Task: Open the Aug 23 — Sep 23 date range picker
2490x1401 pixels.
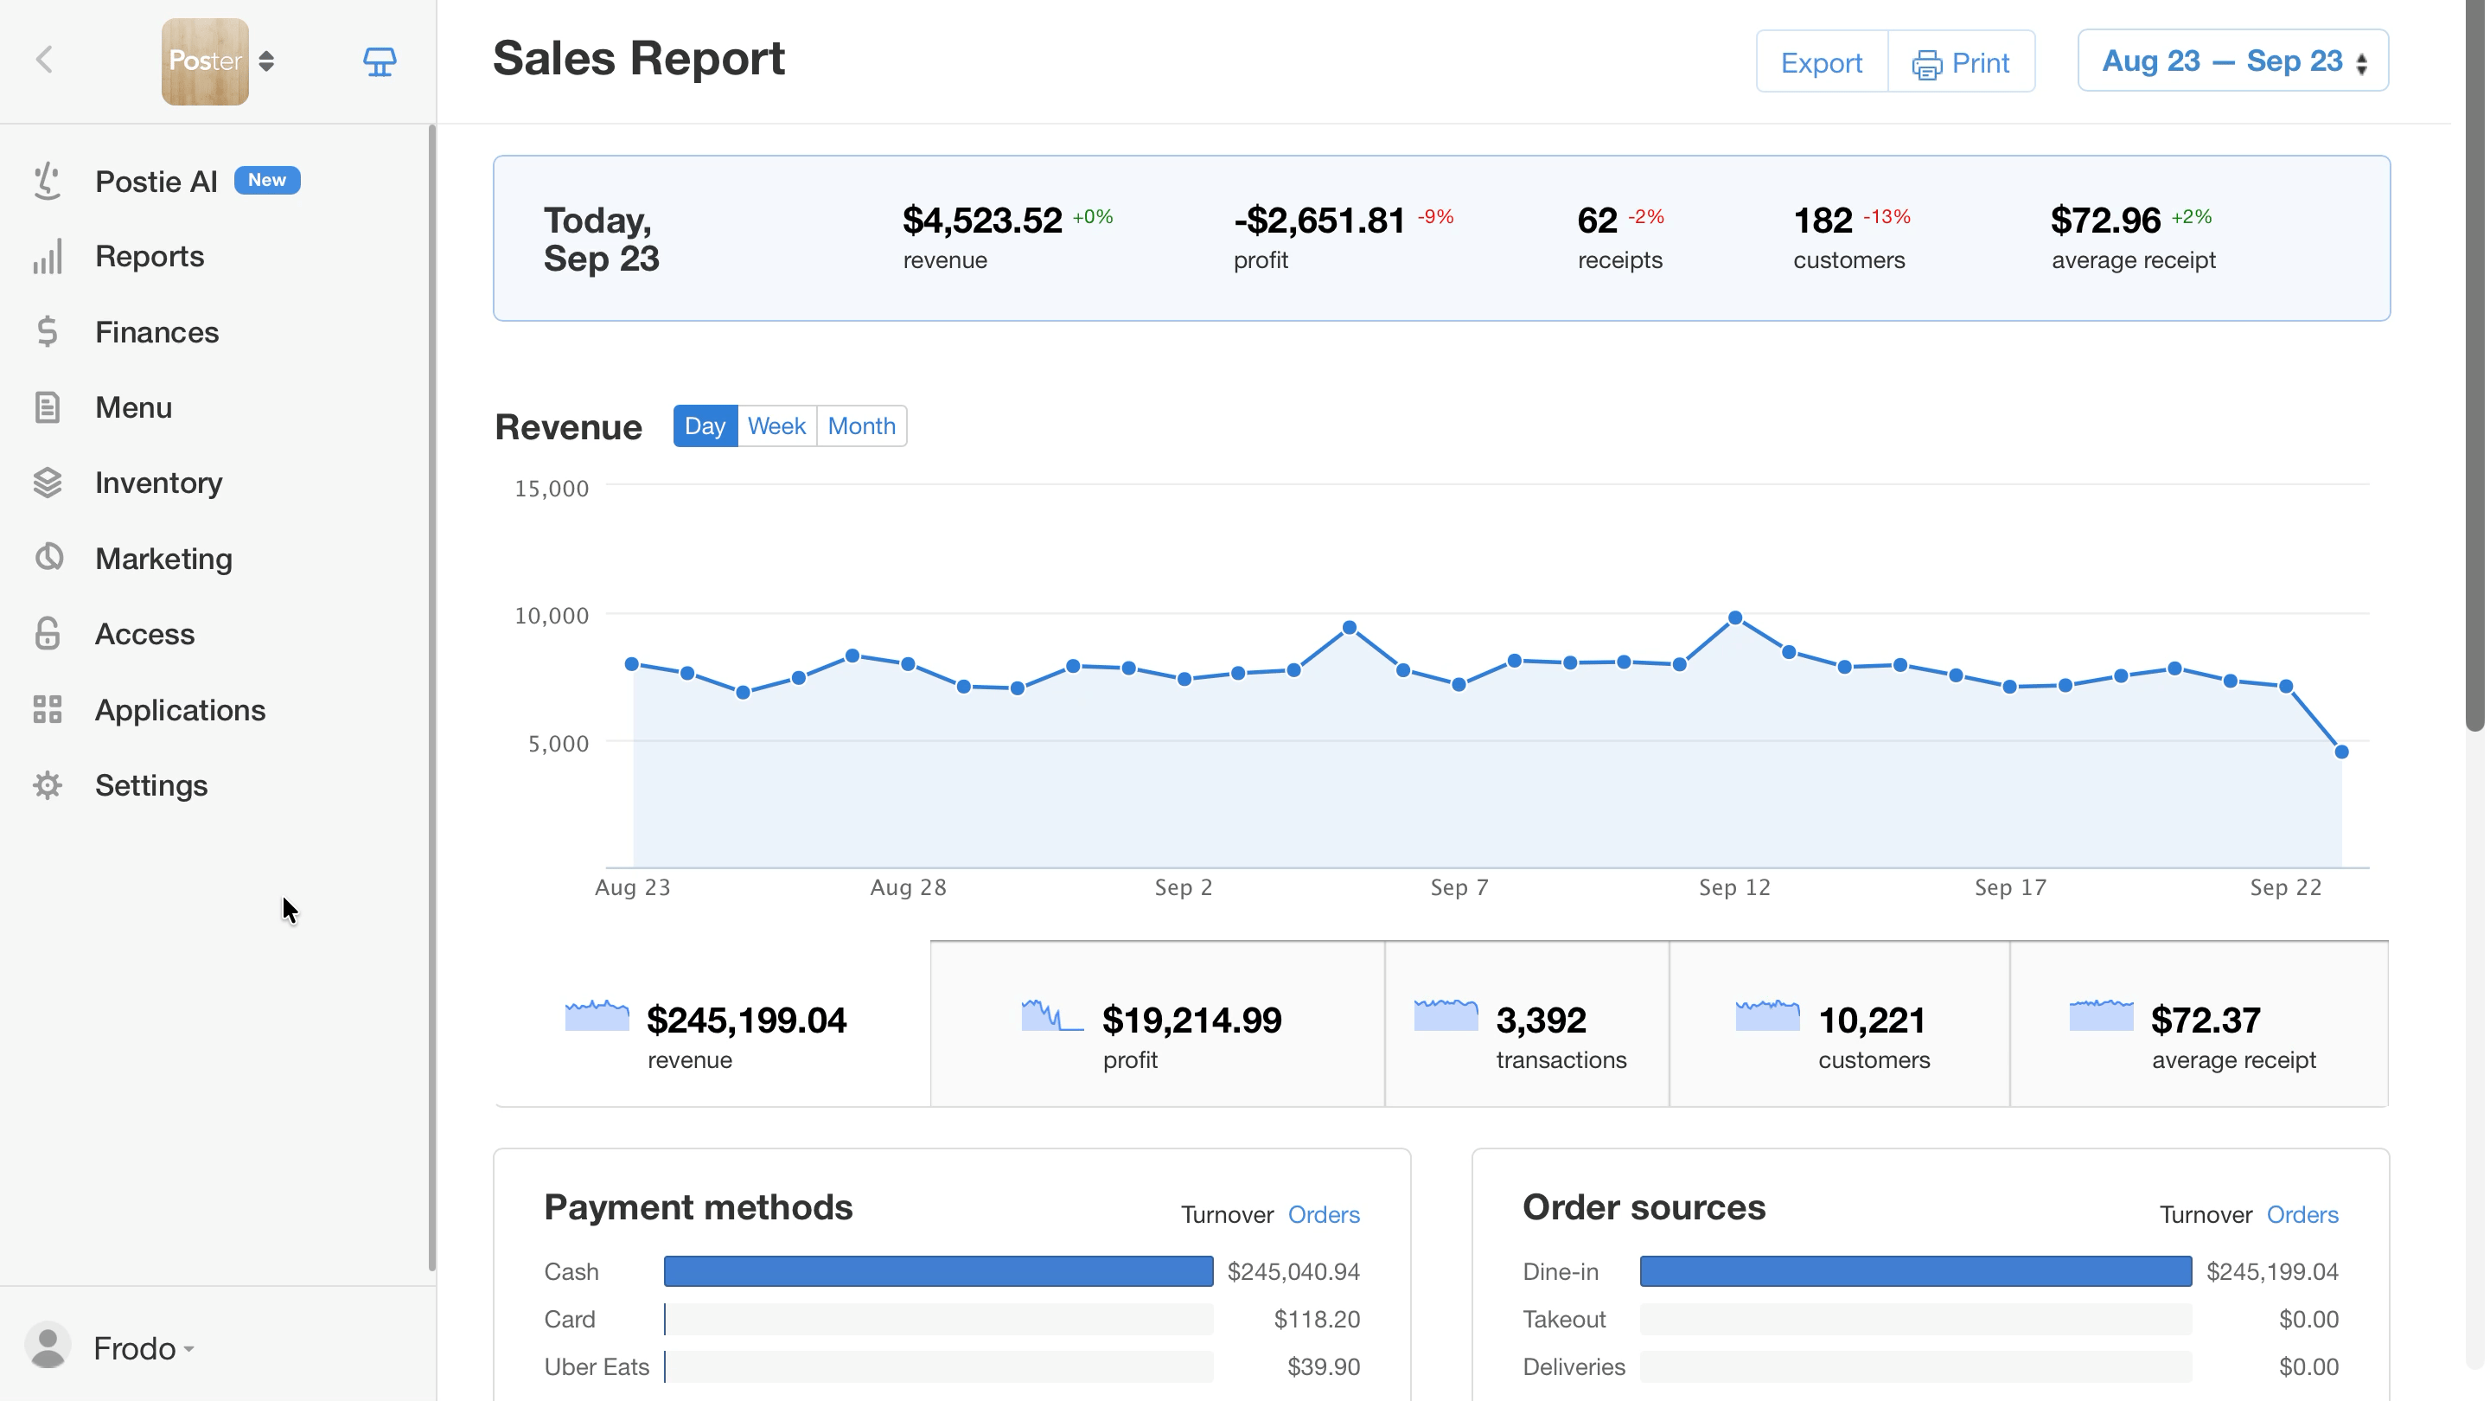Action: 2233,61
